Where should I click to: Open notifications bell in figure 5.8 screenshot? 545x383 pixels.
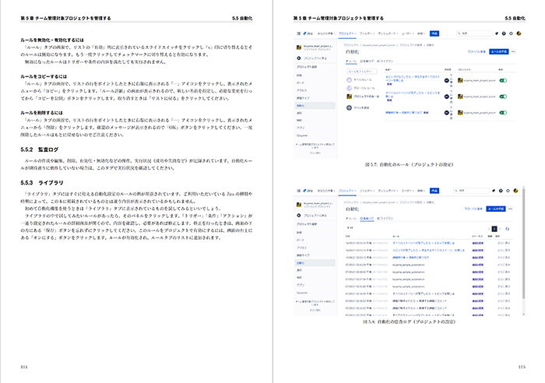[x=494, y=191]
